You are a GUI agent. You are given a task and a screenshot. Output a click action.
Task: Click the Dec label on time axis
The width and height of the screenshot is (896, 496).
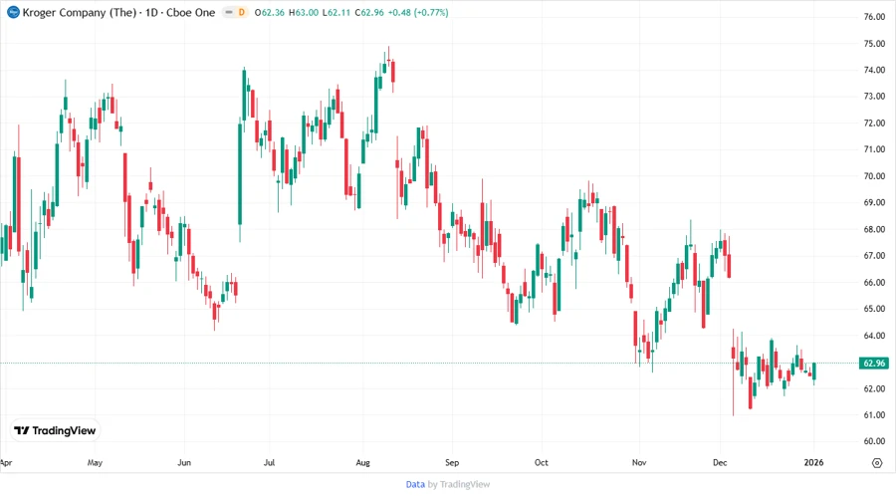click(x=720, y=462)
